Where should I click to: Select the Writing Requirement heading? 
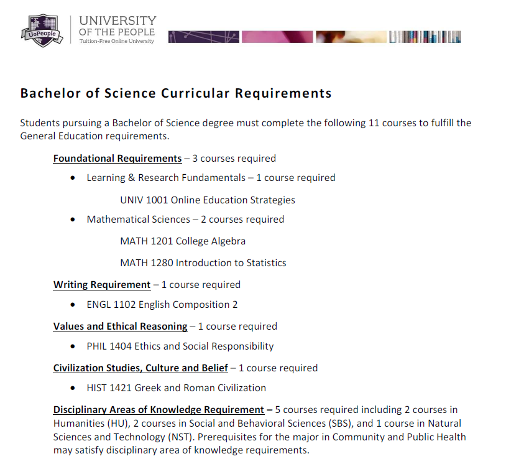point(102,284)
